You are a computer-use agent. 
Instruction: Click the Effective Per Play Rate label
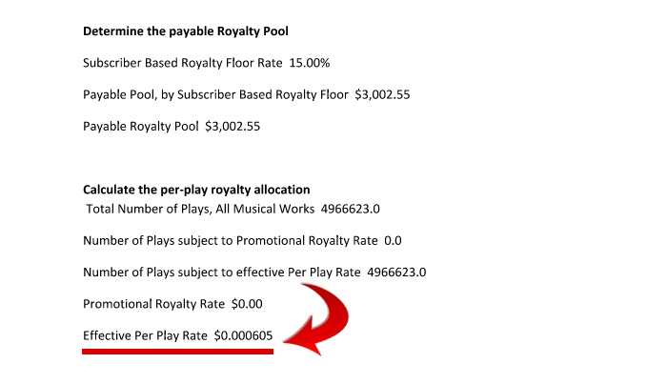[x=145, y=336]
